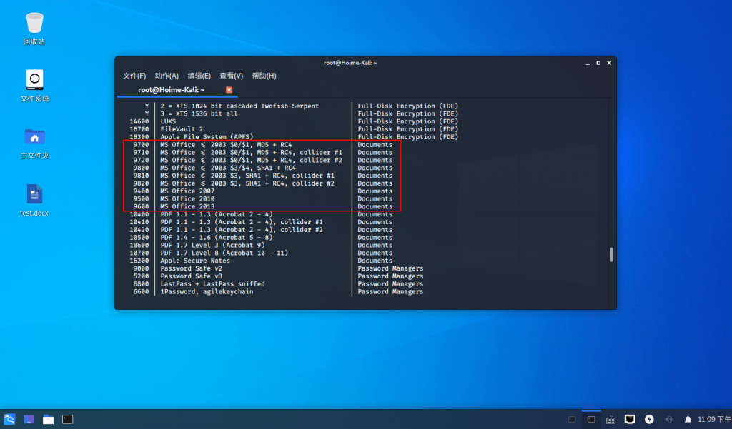Select the File System desktop icon

click(34, 86)
